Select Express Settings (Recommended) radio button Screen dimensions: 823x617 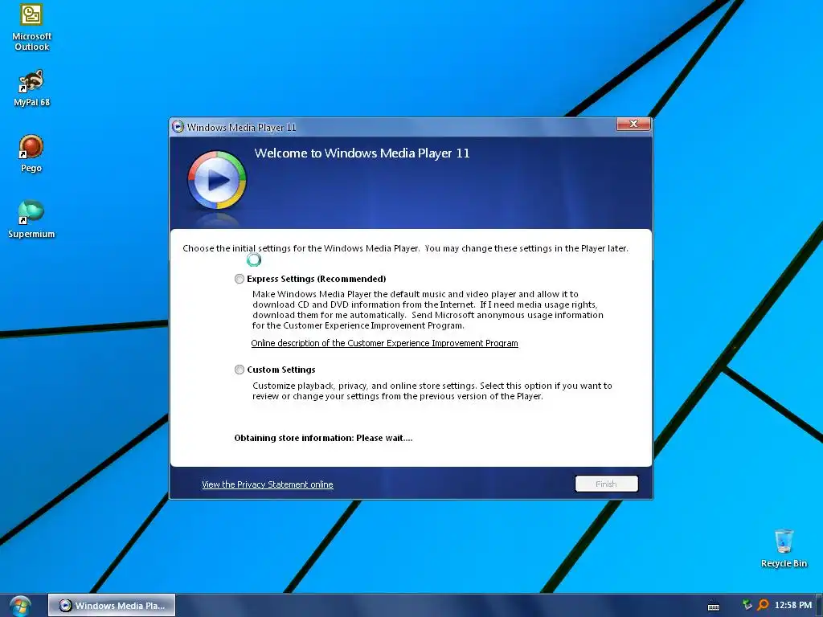coord(240,279)
